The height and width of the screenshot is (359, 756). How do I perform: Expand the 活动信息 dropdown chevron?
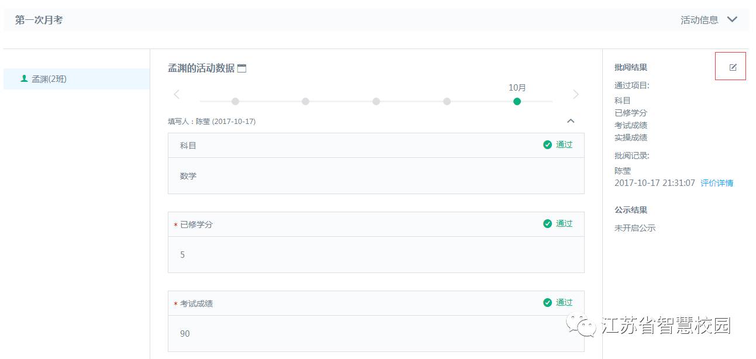coord(732,19)
